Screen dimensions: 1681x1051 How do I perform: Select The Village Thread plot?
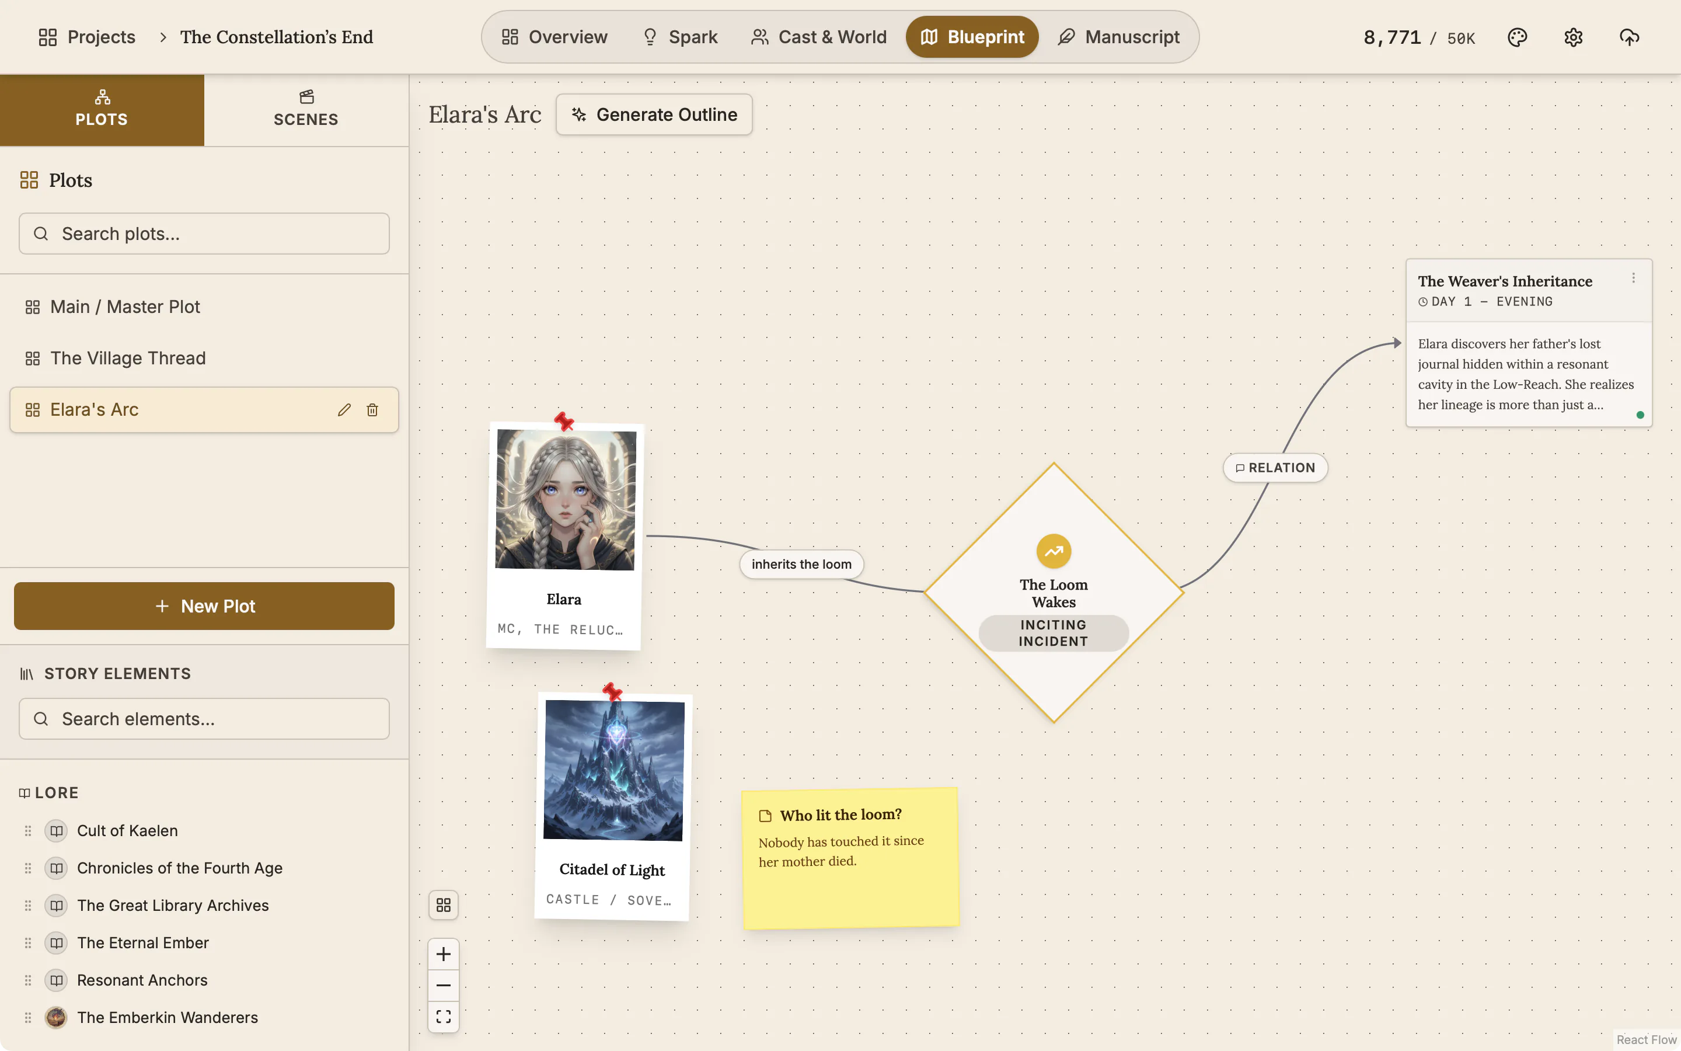pyautogui.click(x=204, y=358)
